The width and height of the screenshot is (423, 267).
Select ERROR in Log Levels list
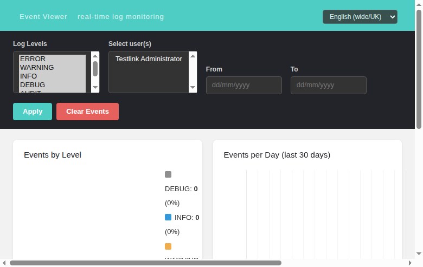pos(53,58)
